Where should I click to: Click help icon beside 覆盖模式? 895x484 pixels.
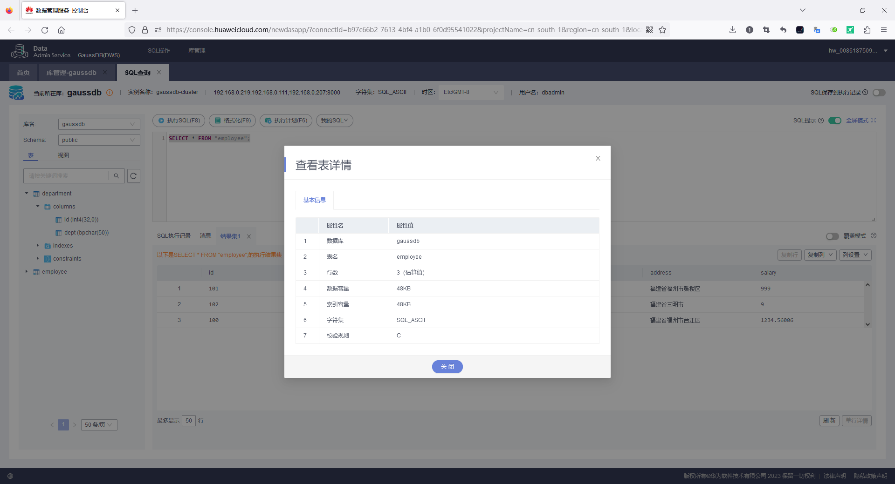874,236
